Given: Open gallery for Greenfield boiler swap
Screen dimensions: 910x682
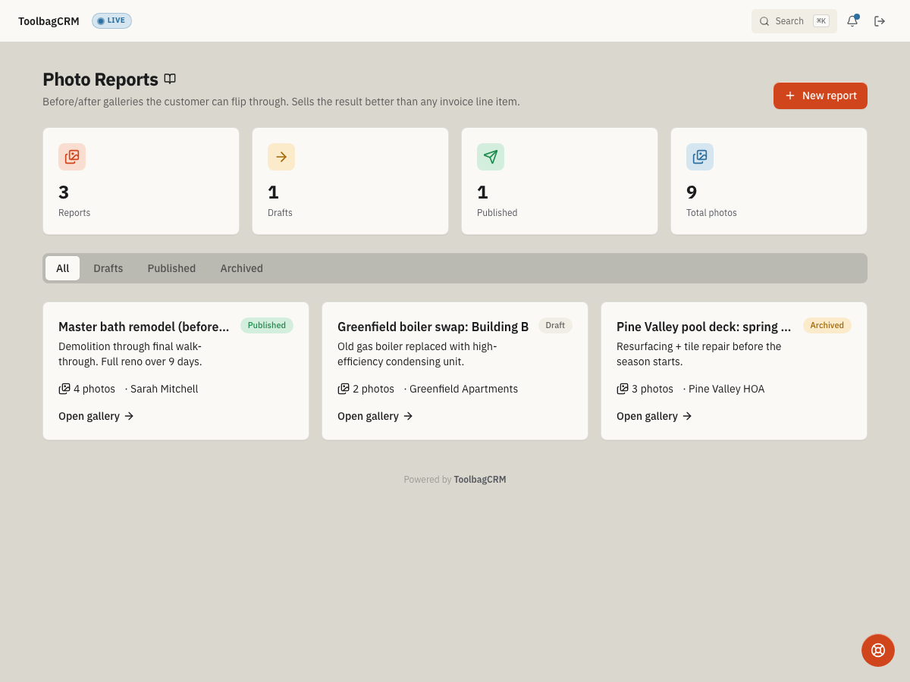Looking at the screenshot, I should coord(375,416).
